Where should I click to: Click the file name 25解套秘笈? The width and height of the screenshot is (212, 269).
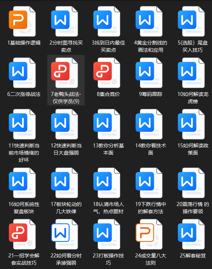tap(193, 256)
